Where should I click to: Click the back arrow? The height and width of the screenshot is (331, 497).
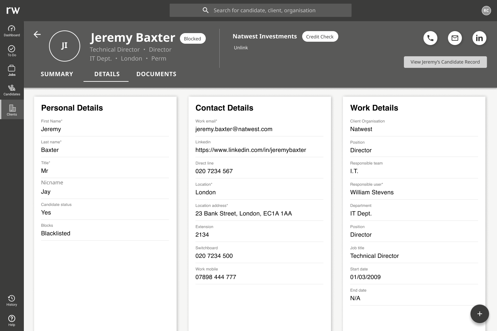(37, 34)
